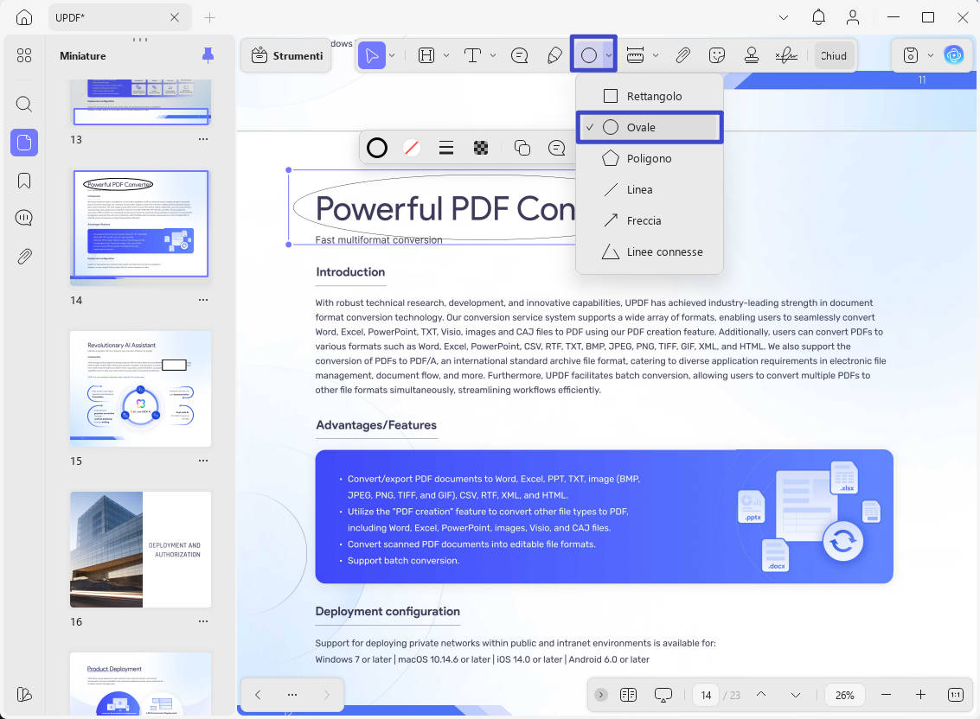Select the measurement tool

635,55
